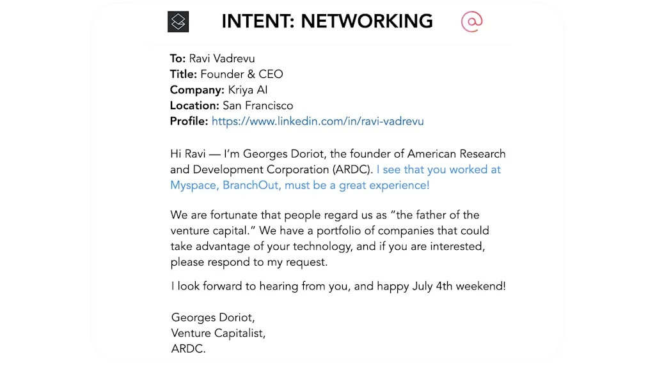Select the recipient name Ravi Vadrevu
Image resolution: width=655 pixels, height=368 pixels.
click(221, 59)
